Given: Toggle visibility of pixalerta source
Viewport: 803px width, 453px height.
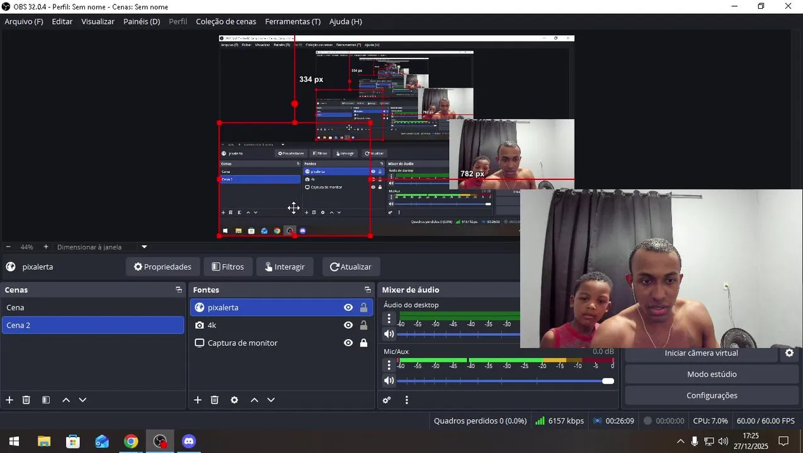Looking at the screenshot, I should (x=348, y=308).
